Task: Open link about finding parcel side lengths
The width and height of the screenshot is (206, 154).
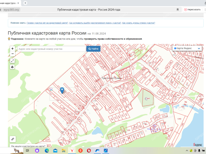Action: coord(139,23)
